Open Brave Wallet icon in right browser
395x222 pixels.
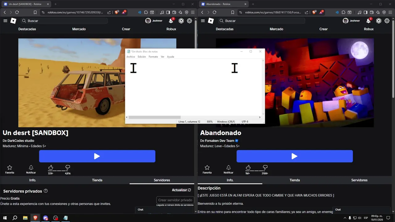tap(372, 12)
